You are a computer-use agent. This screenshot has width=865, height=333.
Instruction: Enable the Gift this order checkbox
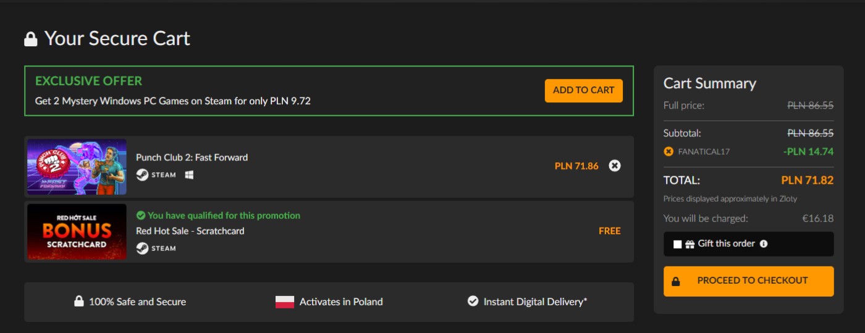pyautogui.click(x=677, y=244)
